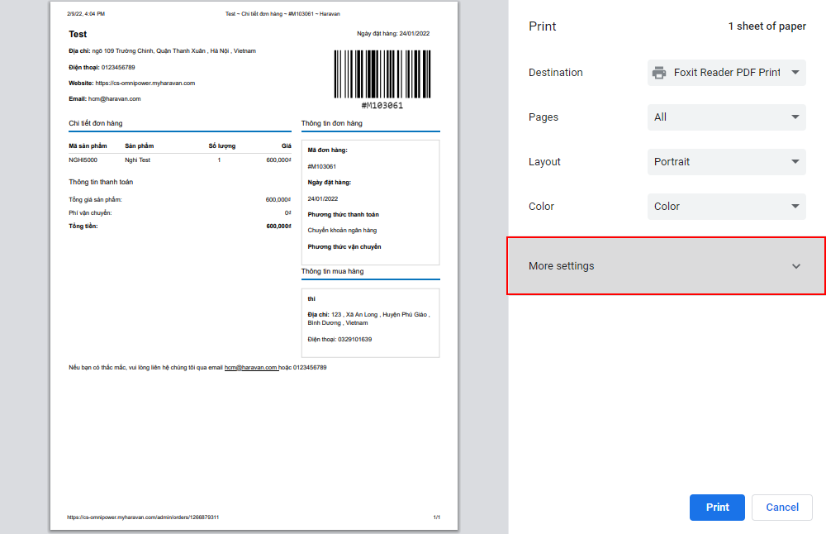Cancel the print dialog
This screenshot has width=826, height=534.
coord(781,508)
